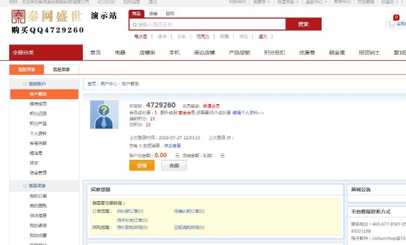
Task: Open the 已取消的团购(0) link
Action: pos(189,227)
